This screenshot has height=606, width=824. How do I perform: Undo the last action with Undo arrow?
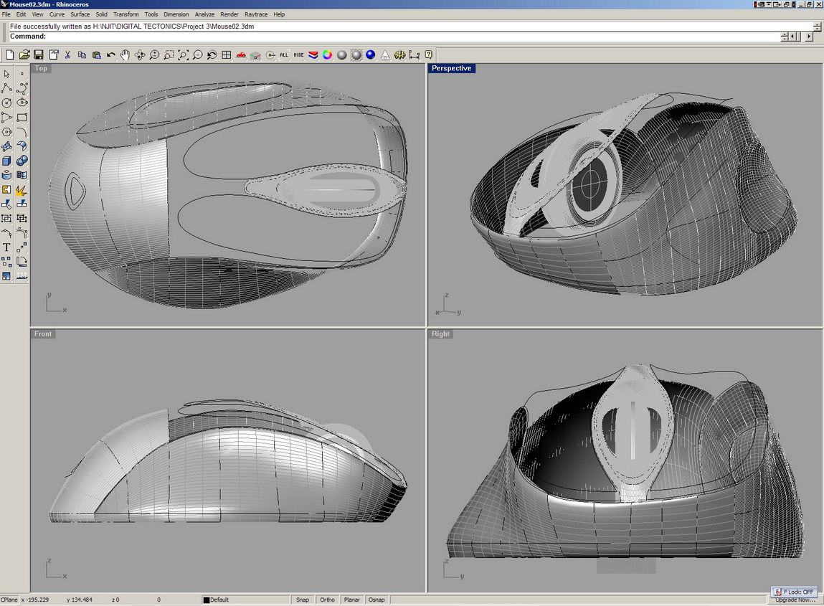pos(111,55)
